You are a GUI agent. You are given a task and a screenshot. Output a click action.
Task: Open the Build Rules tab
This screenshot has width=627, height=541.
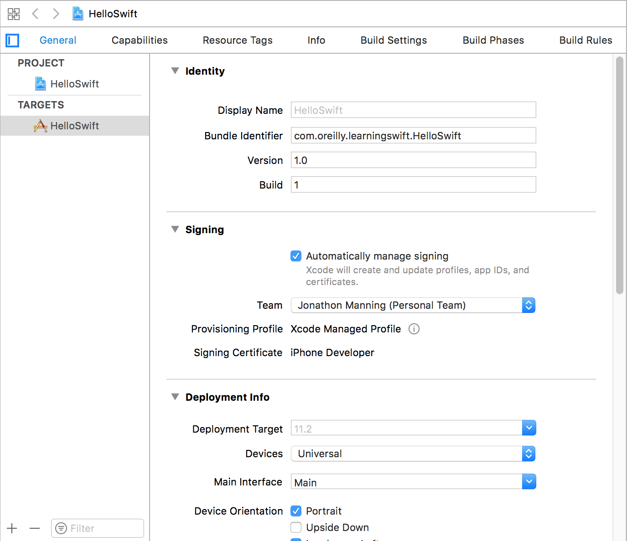[586, 40]
